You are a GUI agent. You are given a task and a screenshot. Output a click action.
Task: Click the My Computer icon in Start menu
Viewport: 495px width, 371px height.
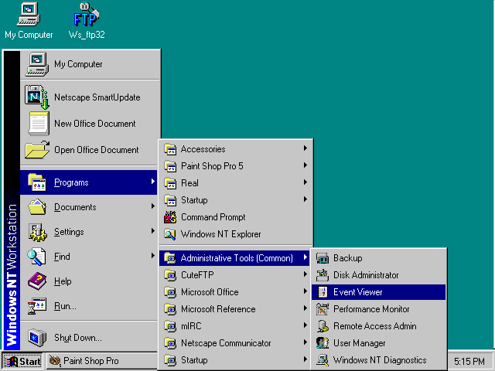point(37,64)
